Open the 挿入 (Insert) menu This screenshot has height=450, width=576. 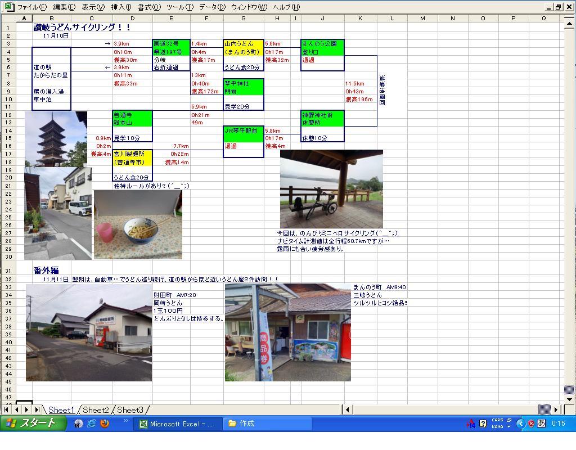click(121, 7)
